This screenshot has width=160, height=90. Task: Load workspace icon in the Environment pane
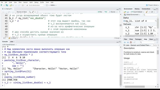125,12
